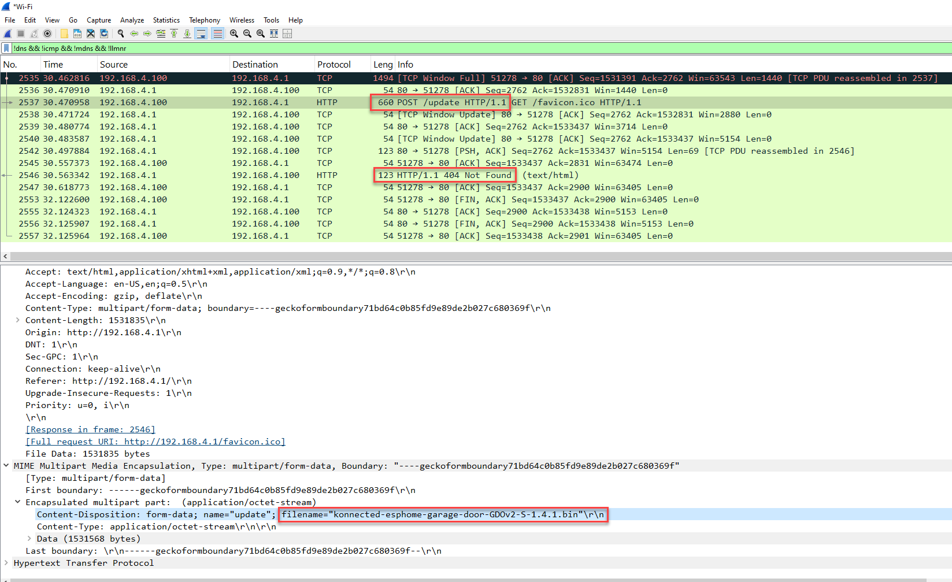The image size is (952, 582).
Task: Go to the previous packet arrow
Action: click(134, 34)
